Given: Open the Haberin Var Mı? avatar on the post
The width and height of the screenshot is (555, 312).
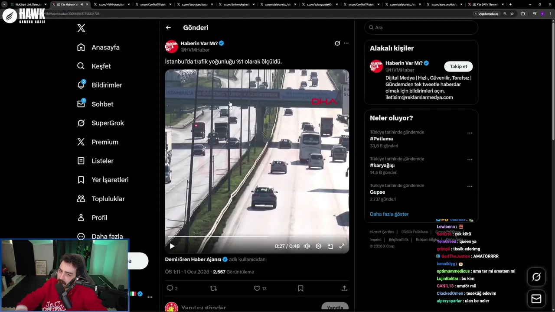Looking at the screenshot, I should 171,46.
